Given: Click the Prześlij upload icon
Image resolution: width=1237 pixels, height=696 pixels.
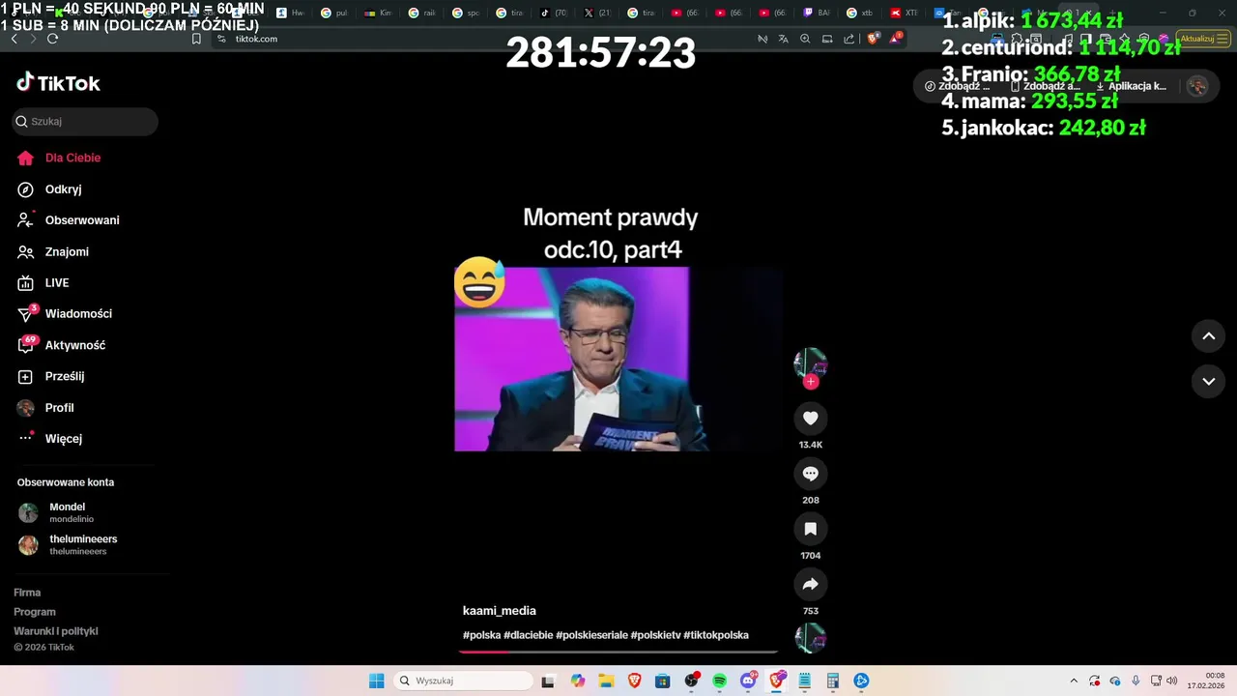Looking at the screenshot, I should click(26, 376).
